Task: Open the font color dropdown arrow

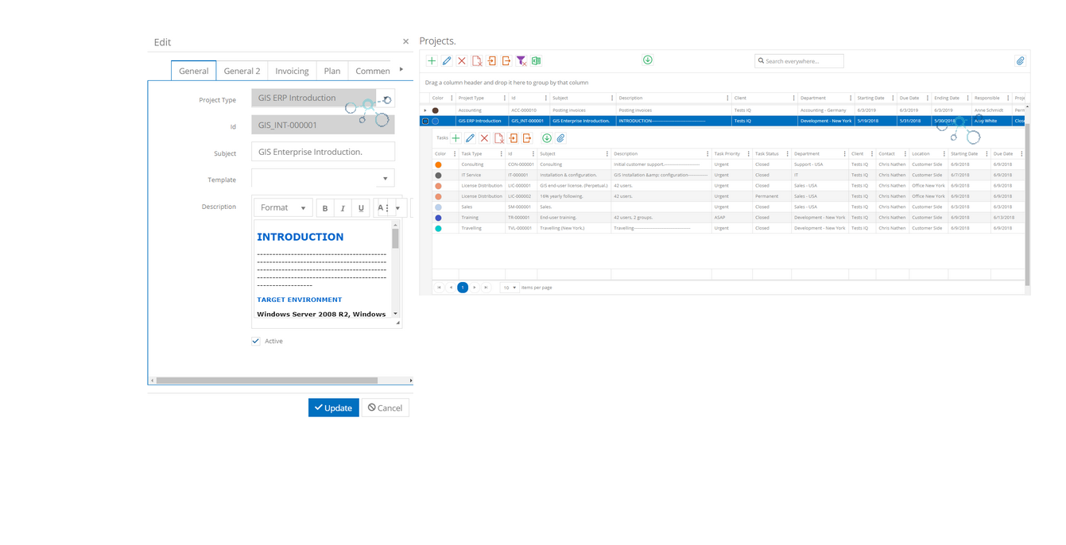Action: 398,208
